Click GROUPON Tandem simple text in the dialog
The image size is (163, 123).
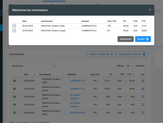point(53,31)
